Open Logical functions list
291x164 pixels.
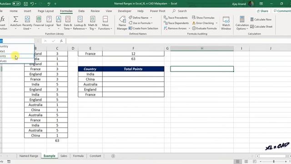click(x=49, y=23)
